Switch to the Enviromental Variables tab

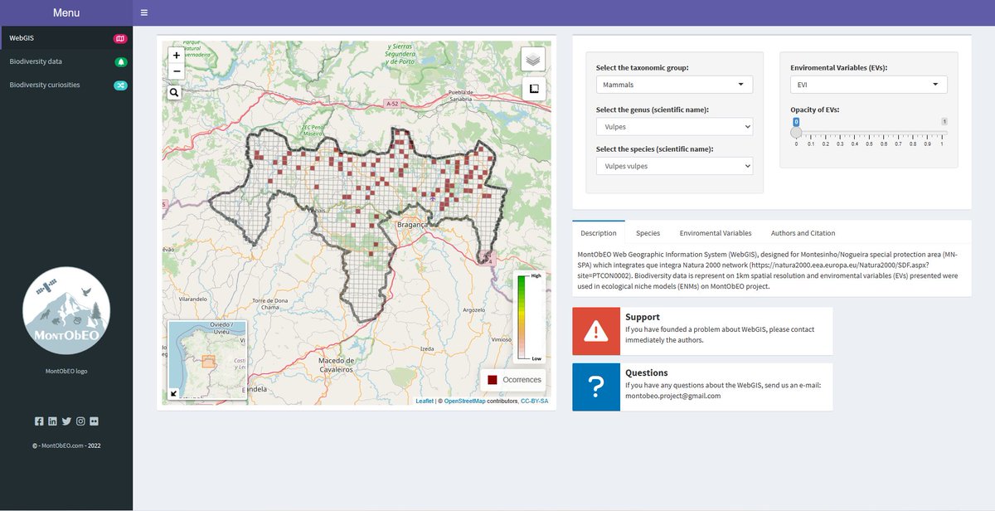point(716,233)
